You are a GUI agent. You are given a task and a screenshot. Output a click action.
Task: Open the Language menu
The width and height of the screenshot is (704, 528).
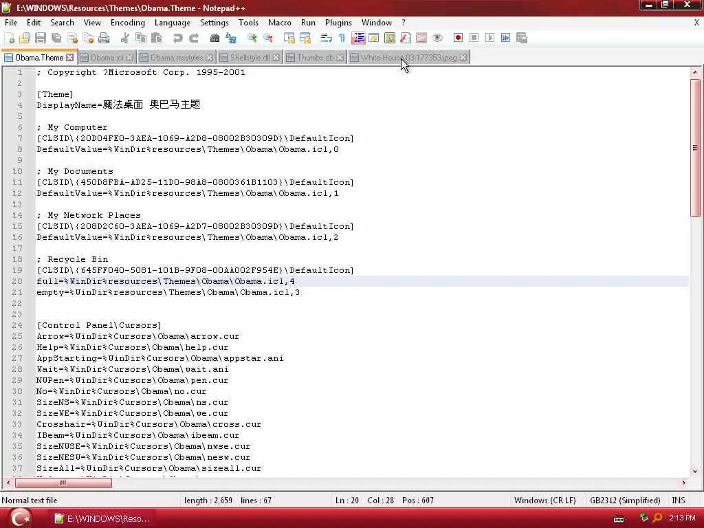click(x=173, y=23)
